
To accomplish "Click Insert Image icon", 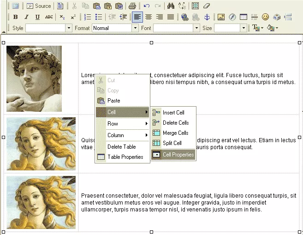I will [221, 17].
